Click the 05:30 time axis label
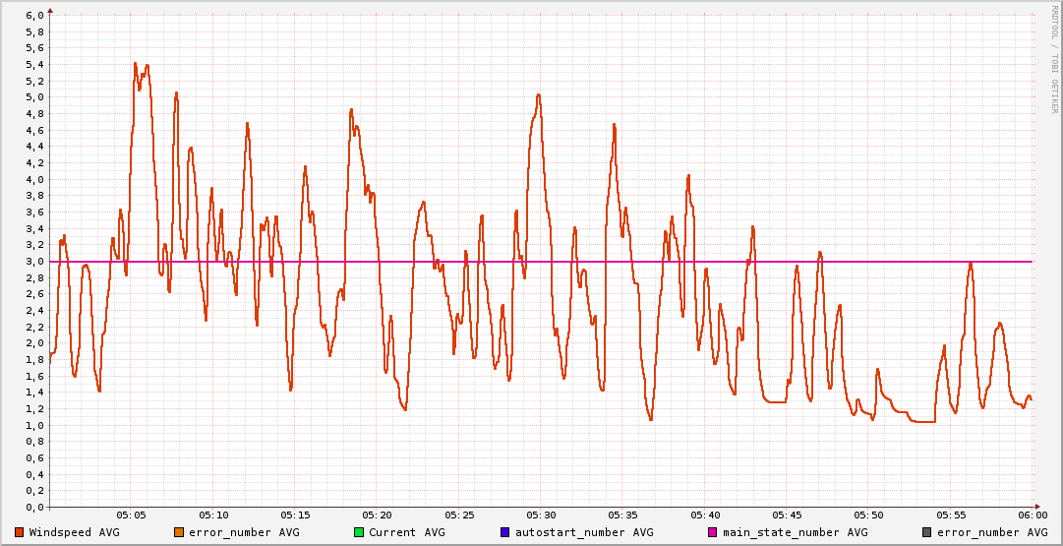 click(541, 515)
